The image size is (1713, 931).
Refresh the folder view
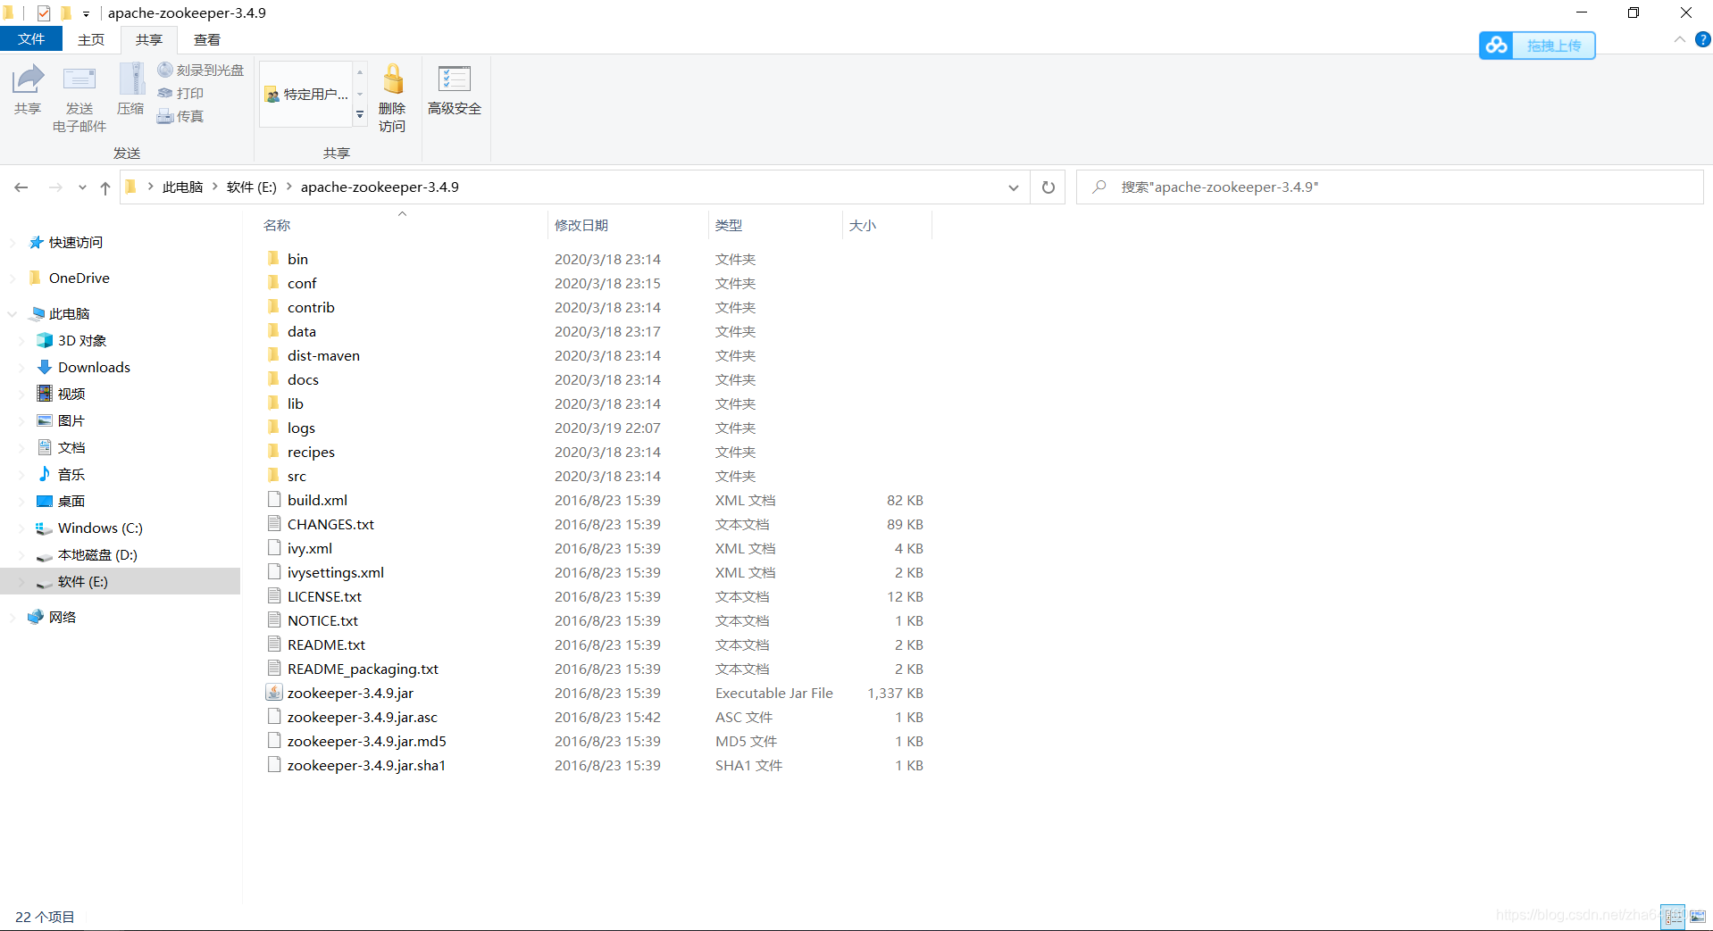tap(1049, 187)
